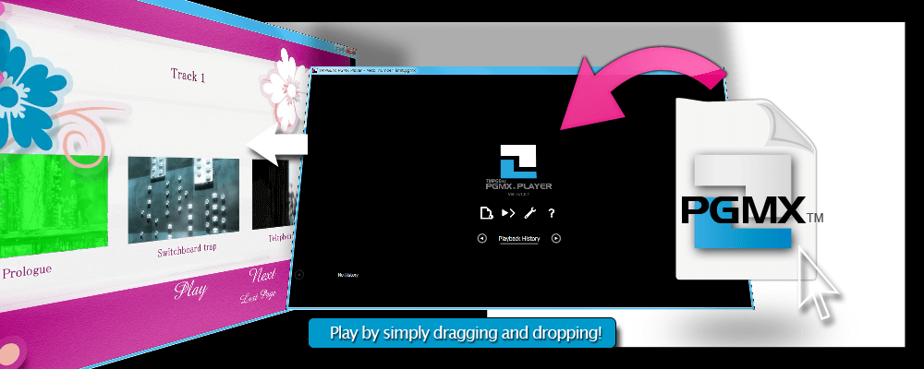Viewport: 924px width, 369px height.
Task: Select the Switchboard trap thumbnail
Action: click(184, 200)
